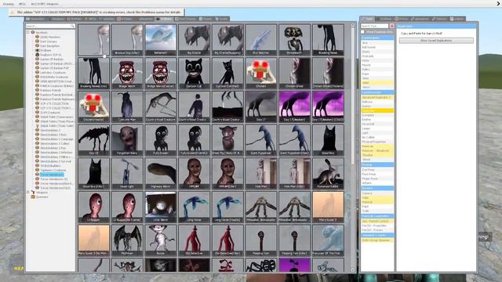Viewport: 502px width, 282px height.
Task: Open the Garten Of Banban category
Action: (x=52, y=60)
